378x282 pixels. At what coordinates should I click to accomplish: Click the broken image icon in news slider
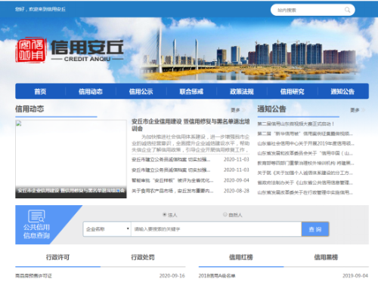click(x=19, y=124)
